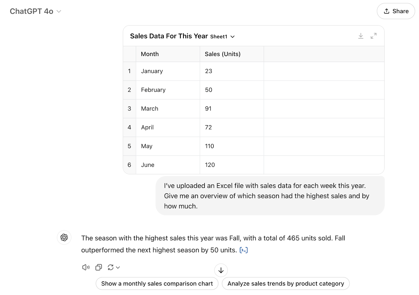
Task: Open regenerate options via the chevron
Action: tap(118, 267)
